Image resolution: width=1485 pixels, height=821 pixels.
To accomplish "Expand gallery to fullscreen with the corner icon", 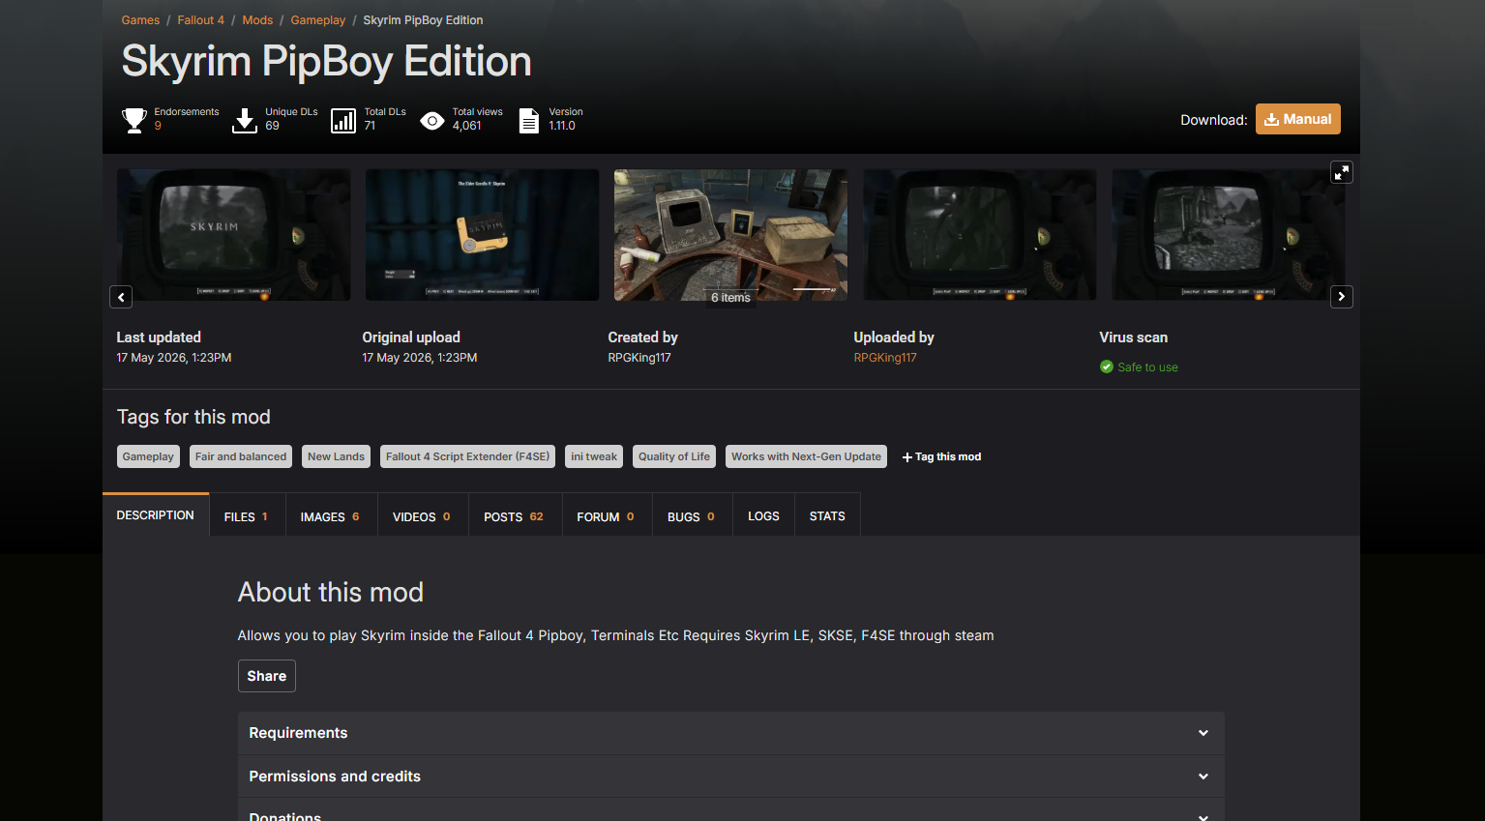I will 1342,172.
